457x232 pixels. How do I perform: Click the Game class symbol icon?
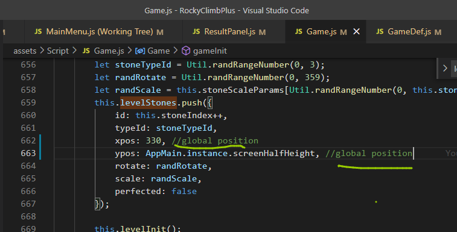click(x=140, y=51)
